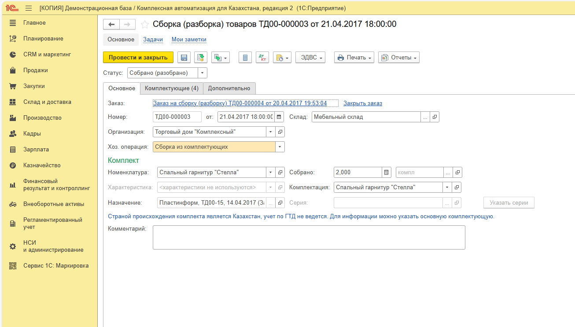Expand the Организация dropdown arrow
The image size is (575, 327).
click(x=270, y=132)
